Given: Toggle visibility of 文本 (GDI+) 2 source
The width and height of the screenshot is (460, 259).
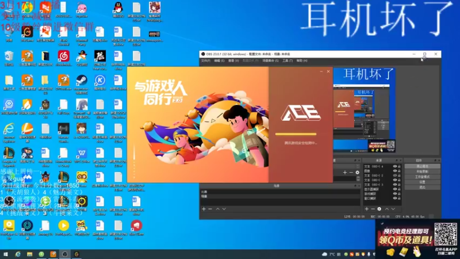Looking at the screenshot, I should point(394,176).
